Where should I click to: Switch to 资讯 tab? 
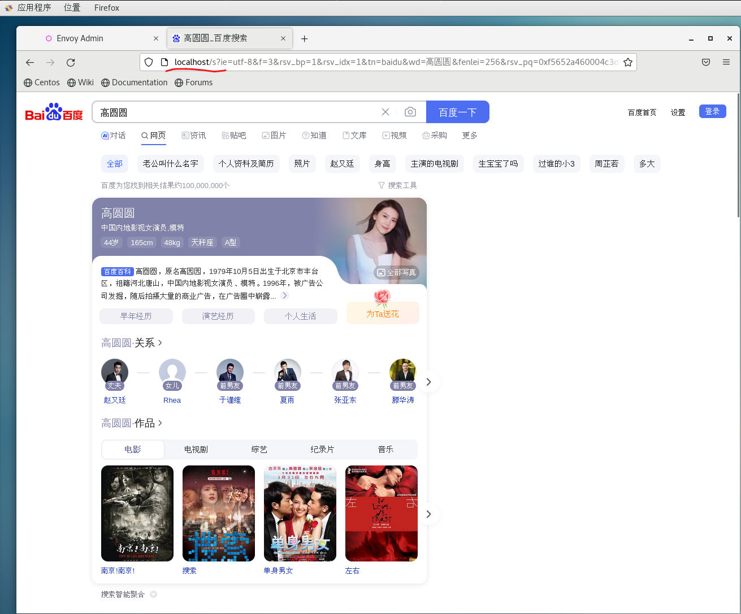pyautogui.click(x=194, y=136)
